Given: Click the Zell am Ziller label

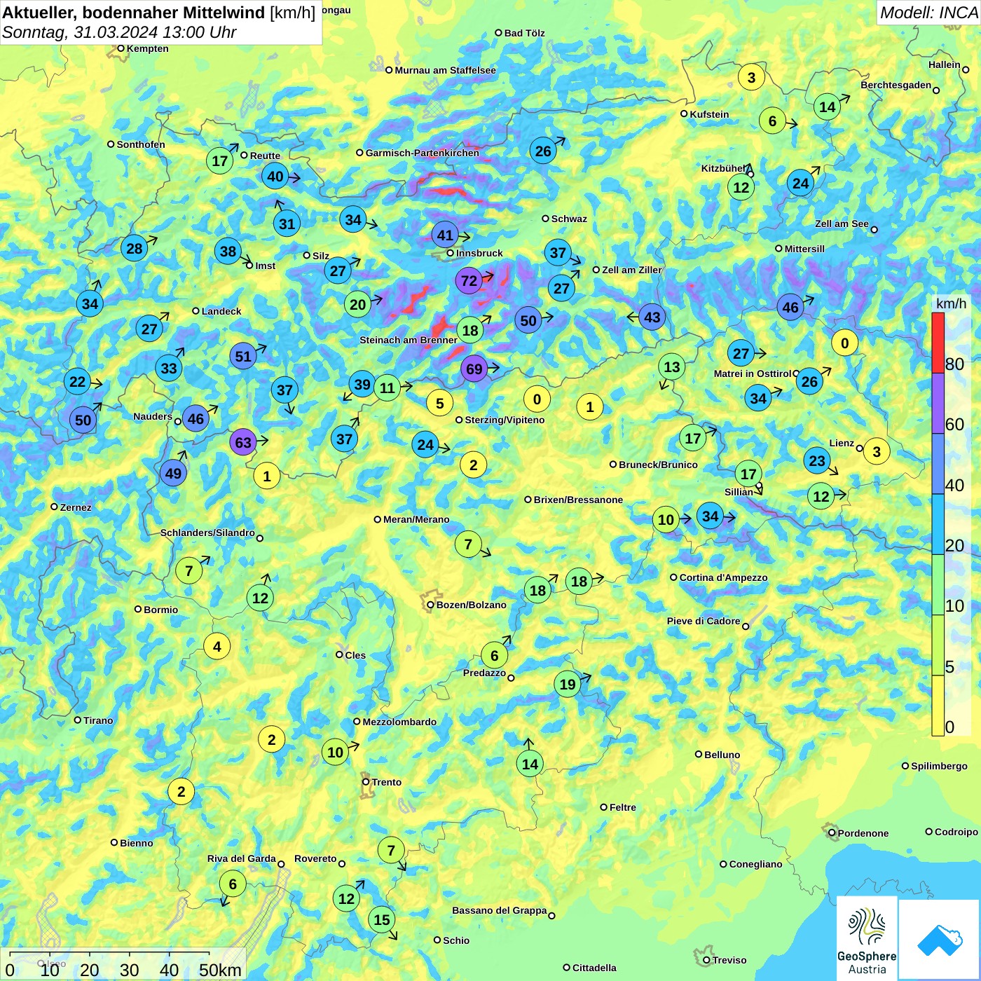Looking at the screenshot, I should [632, 270].
